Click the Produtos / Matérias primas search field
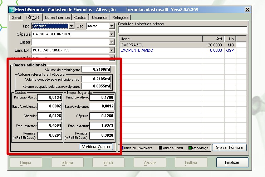Image resolution: width=265 pixels, height=177 pixels. (x=182, y=30)
